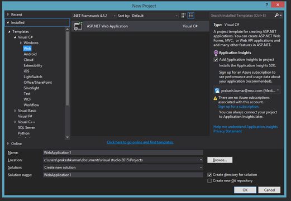291x201 pixels.
Task: Click OK to create the project
Action: (245, 190)
